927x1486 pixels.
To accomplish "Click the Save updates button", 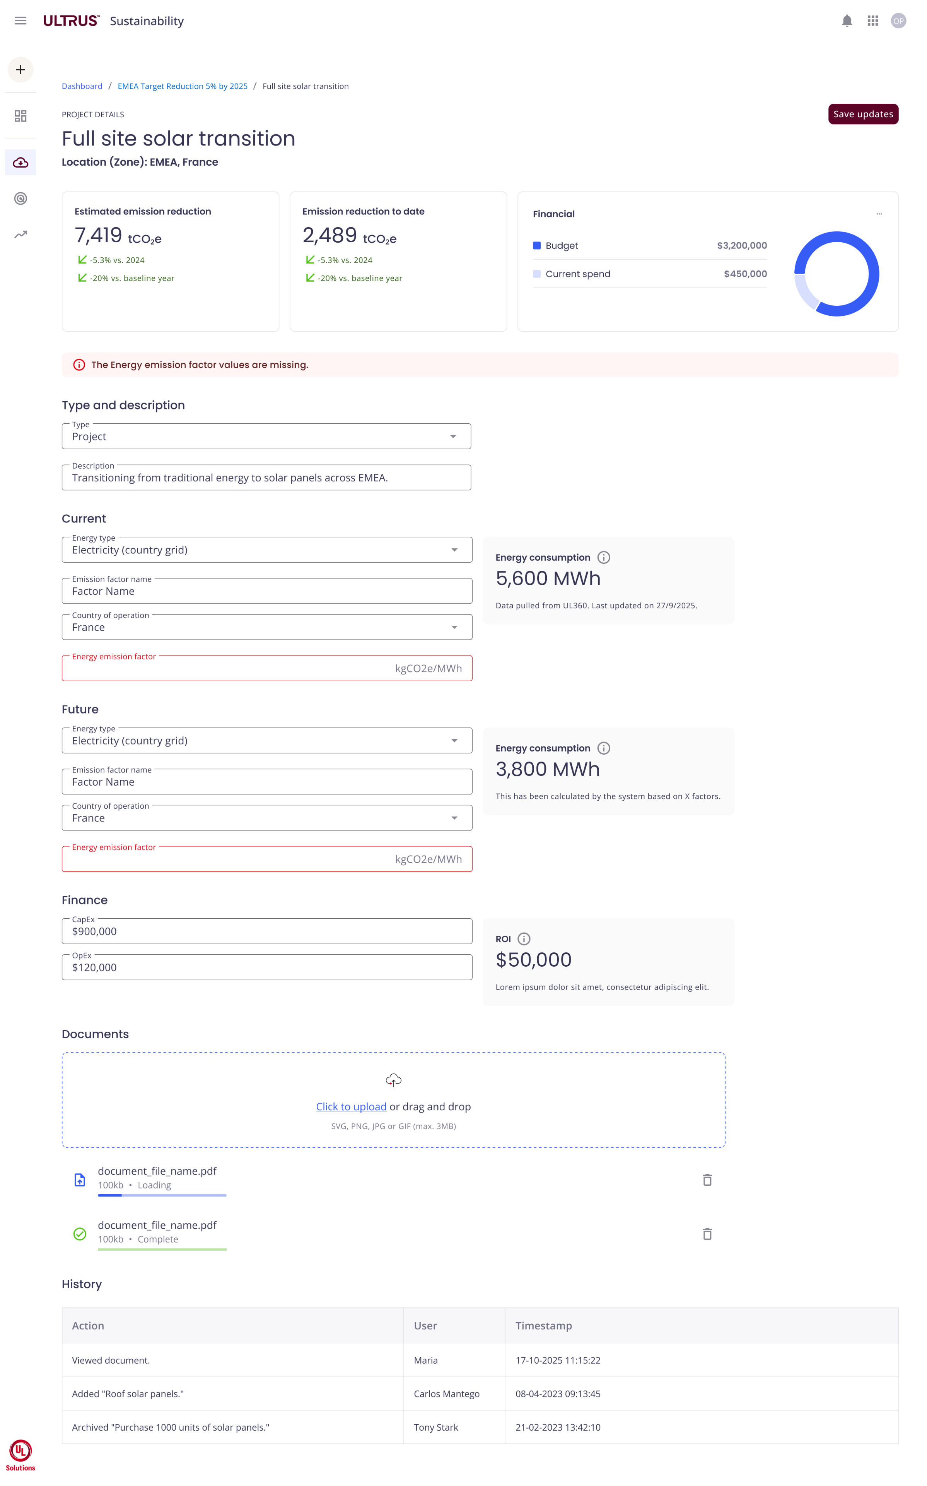I will [863, 114].
